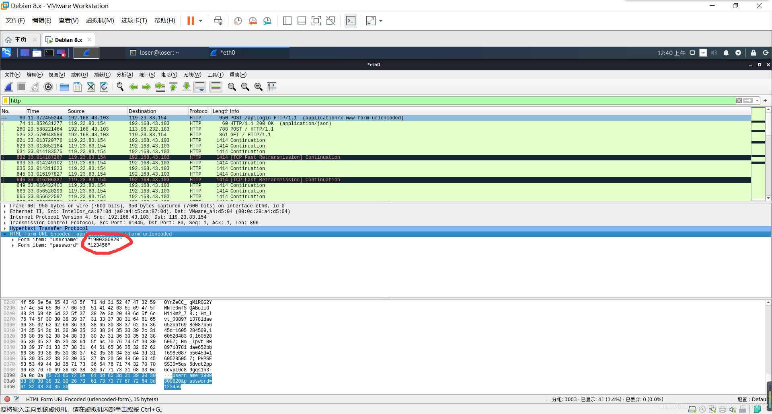Toggle packet list colorization
Viewport: 772px width, 414px height.
click(x=216, y=87)
